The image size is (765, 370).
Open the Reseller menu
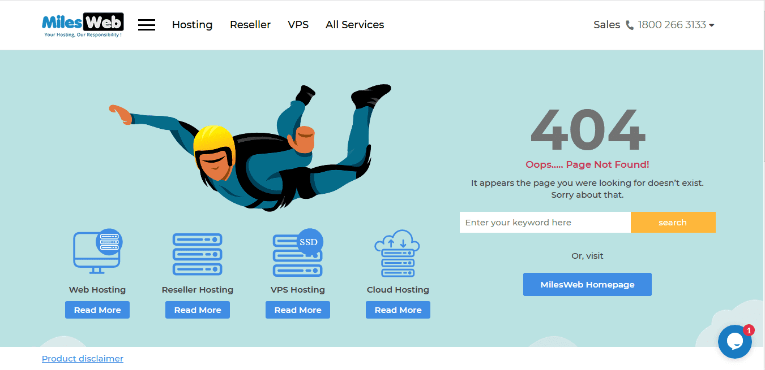click(250, 25)
